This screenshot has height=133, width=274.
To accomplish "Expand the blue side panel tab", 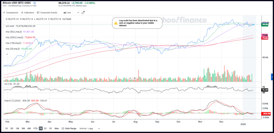I will pyautogui.click(x=272, y=77).
